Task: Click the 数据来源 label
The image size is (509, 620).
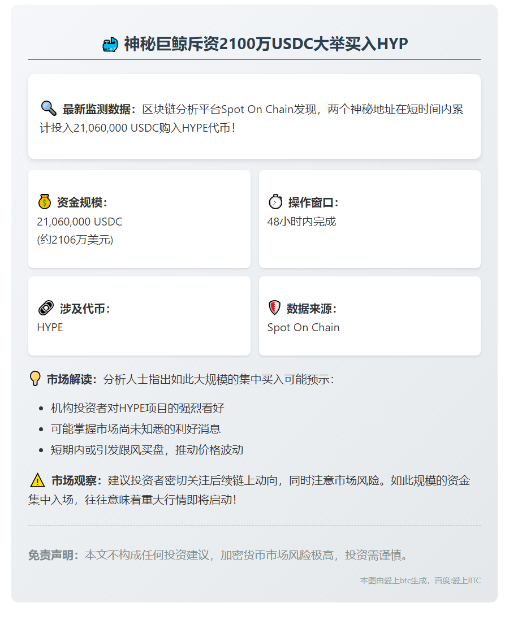Action: (309, 309)
